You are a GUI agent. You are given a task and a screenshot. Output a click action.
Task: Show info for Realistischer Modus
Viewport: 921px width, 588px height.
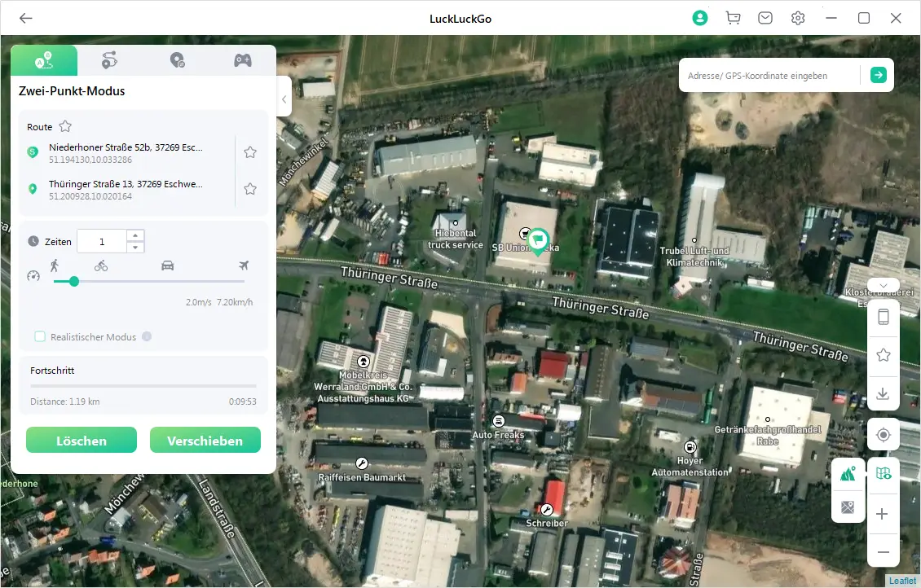coord(147,336)
